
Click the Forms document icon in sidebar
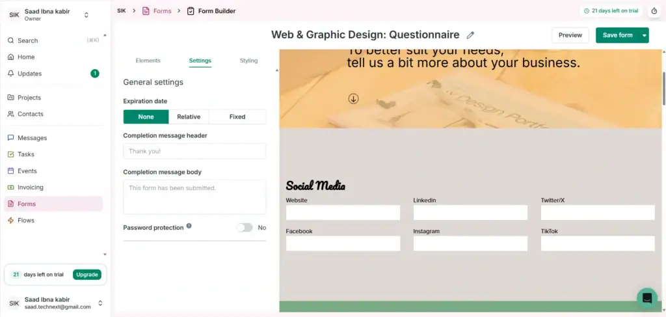coord(10,204)
